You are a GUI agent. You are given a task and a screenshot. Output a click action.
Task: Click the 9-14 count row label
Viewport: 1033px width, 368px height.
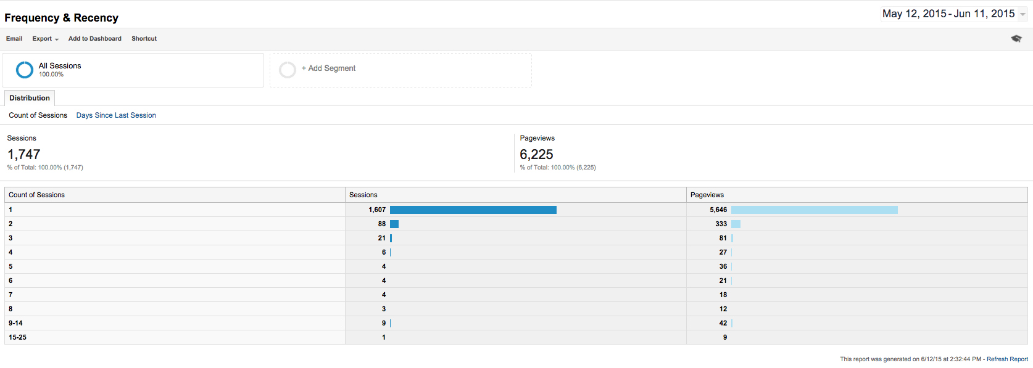tap(15, 324)
